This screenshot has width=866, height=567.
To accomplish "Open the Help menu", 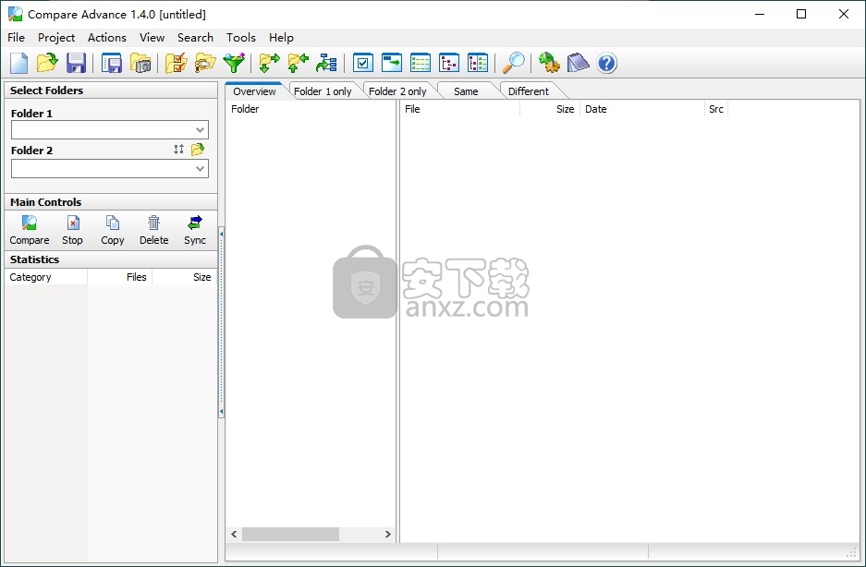I will tap(281, 38).
